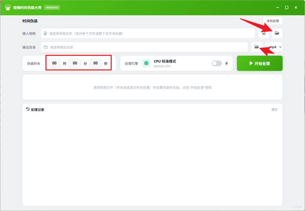
Task: Click the 本机处理 button
Action: click(x=273, y=21)
